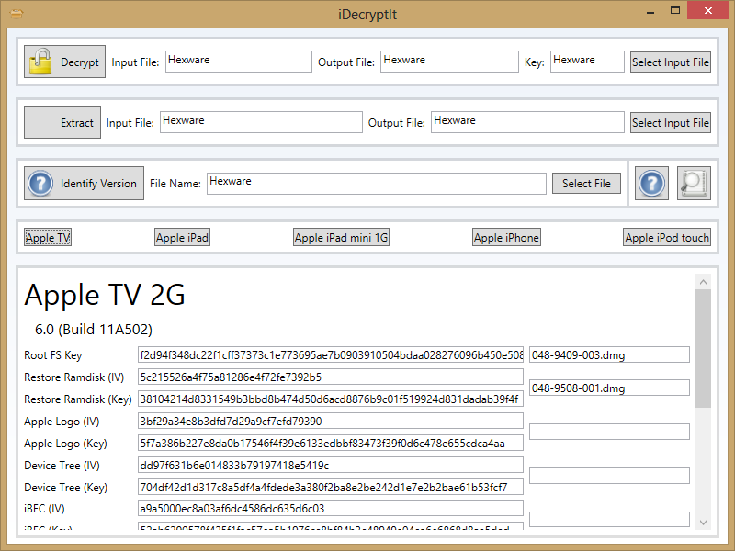The height and width of the screenshot is (551, 735).
Task: Click the empty filename field beside the iBEC rows
Action: (609, 520)
